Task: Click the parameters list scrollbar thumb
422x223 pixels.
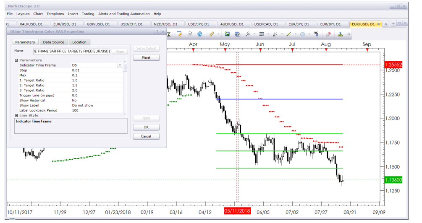Action: (x=125, y=68)
